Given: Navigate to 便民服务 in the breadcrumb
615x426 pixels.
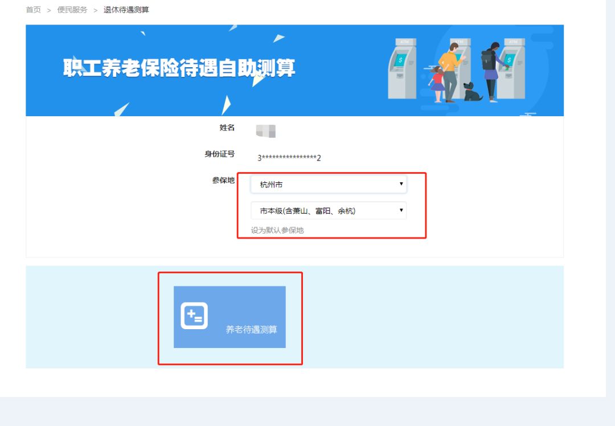Looking at the screenshot, I should tap(72, 10).
